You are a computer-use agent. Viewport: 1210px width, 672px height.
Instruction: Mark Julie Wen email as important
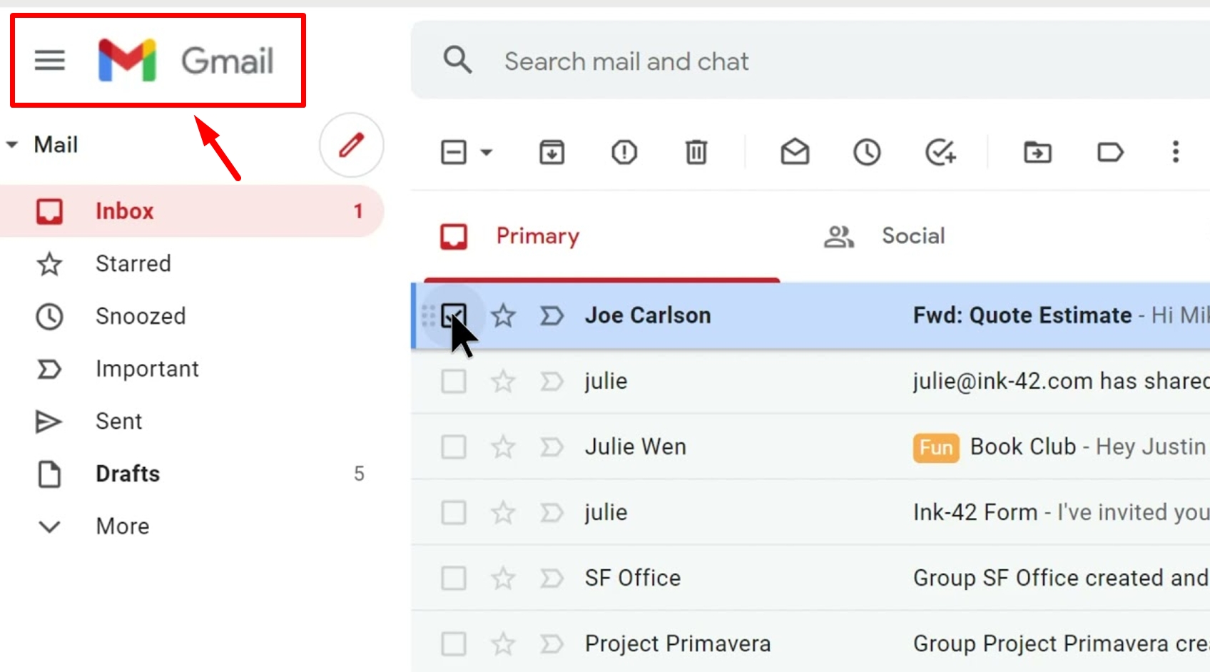(551, 447)
